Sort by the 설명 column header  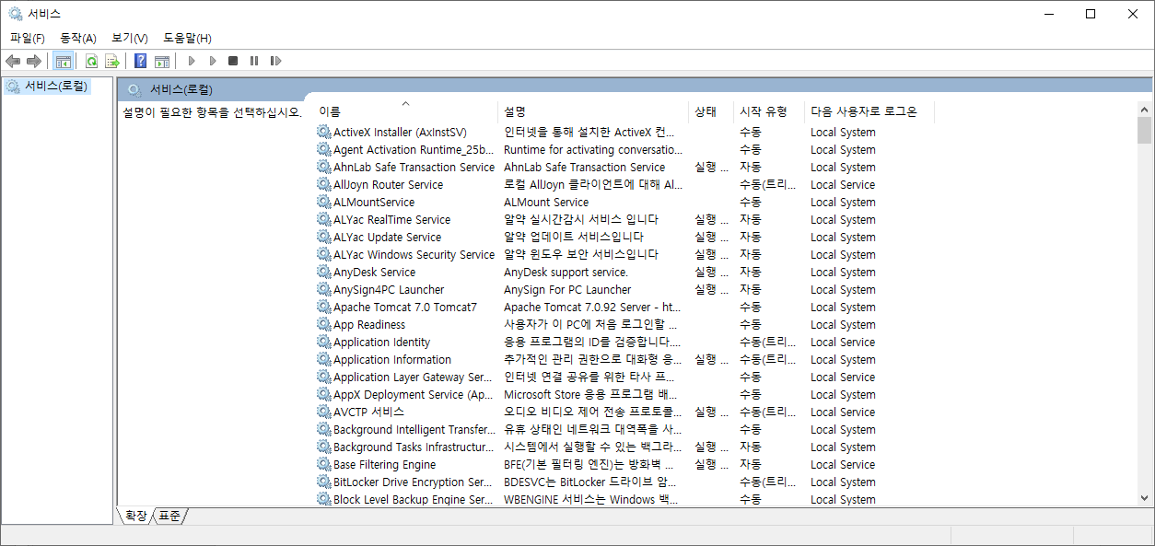click(x=593, y=111)
